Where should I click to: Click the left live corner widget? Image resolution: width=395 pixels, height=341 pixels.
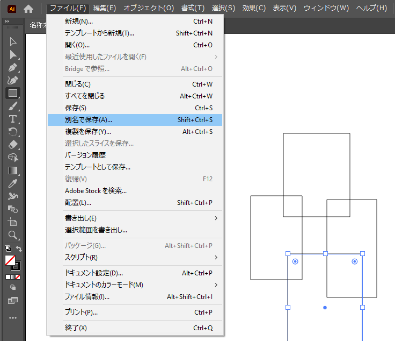click(x=295, y=261)
